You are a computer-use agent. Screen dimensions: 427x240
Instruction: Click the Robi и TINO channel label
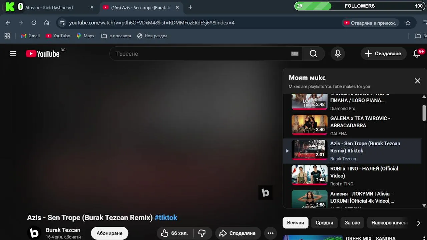[342, 184]
